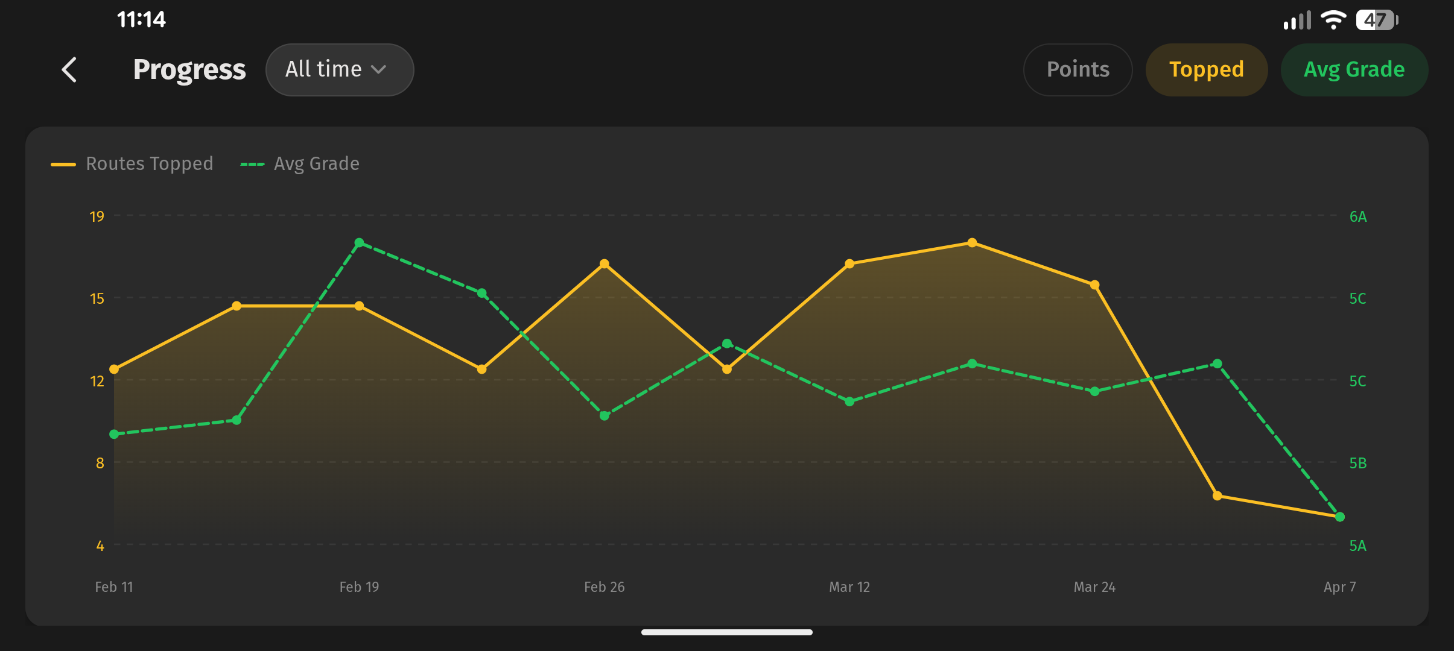Tap the cellular signal bars icon
This screenshot has height=651, width=1454.
(x=1297, y=21)
